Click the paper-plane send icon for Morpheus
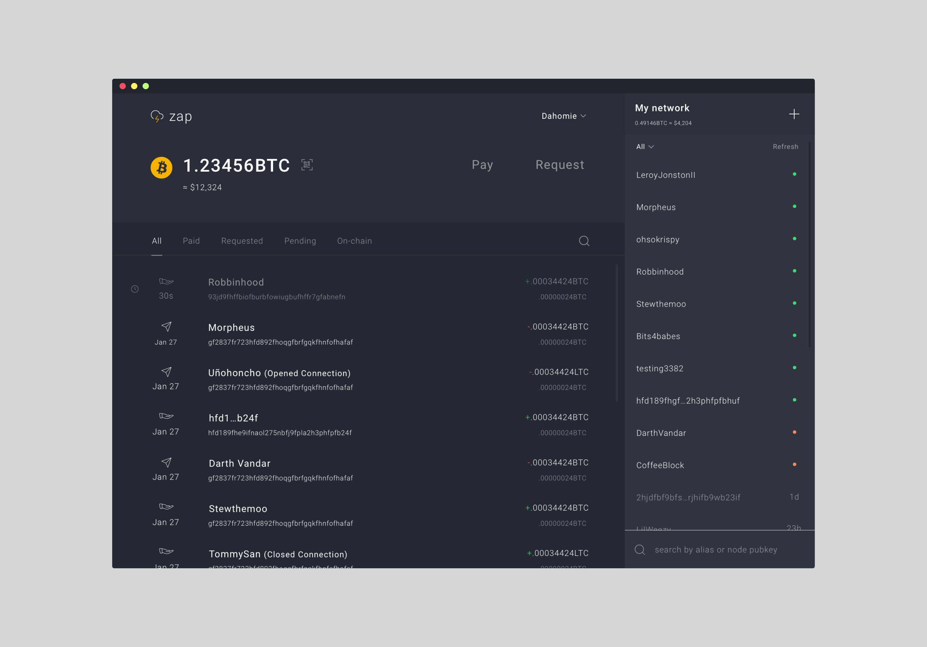 [166, 327]
